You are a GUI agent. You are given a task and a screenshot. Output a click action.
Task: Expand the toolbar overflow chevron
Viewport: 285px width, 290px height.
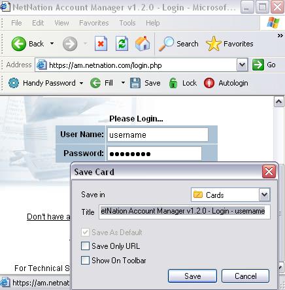(280, 35)
